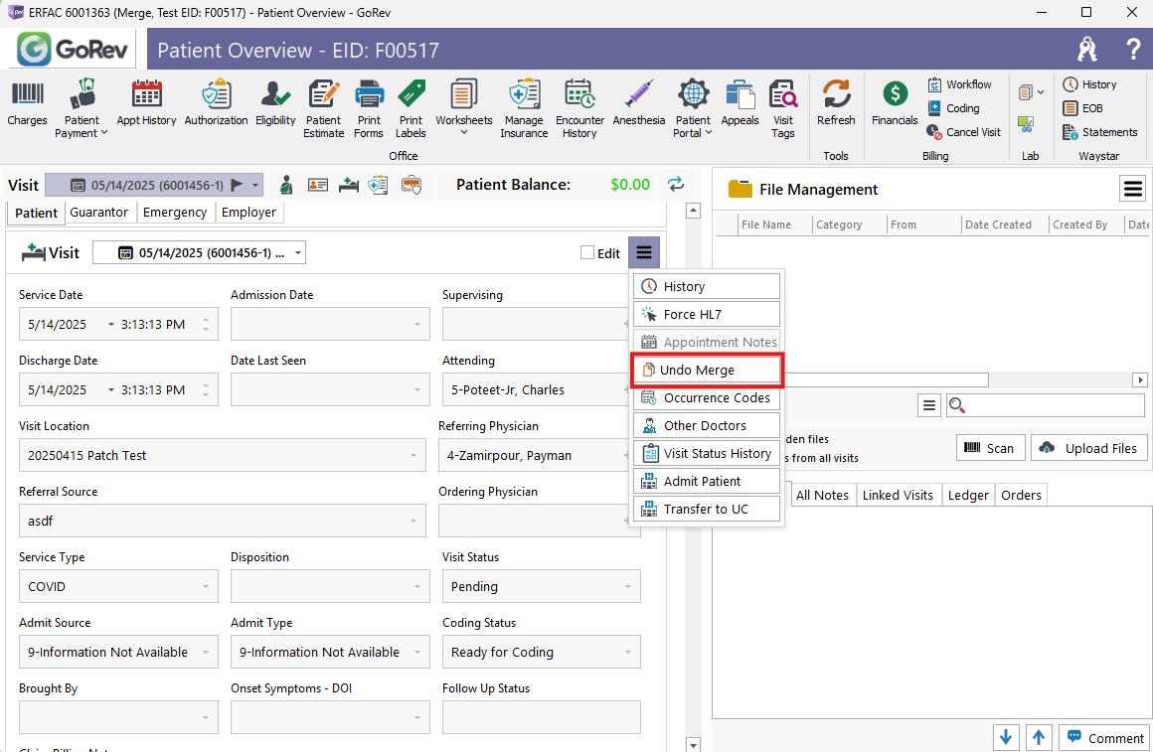Expand the Service Type COVID dropdown

[205, 587]
